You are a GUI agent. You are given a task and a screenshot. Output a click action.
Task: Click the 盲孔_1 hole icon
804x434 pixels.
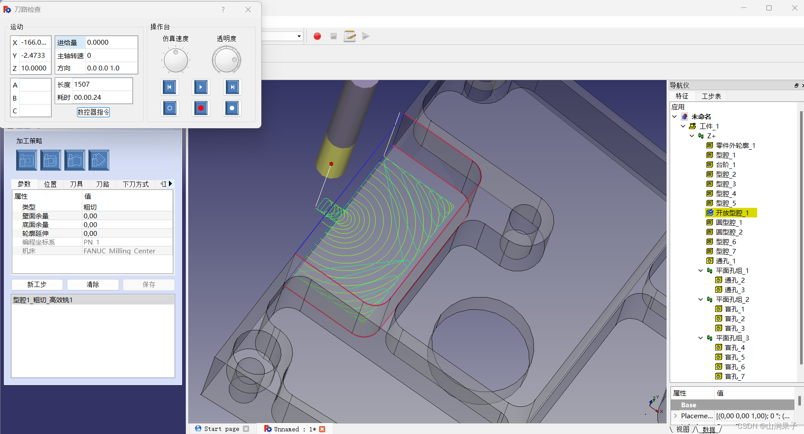tap(719, 309)
